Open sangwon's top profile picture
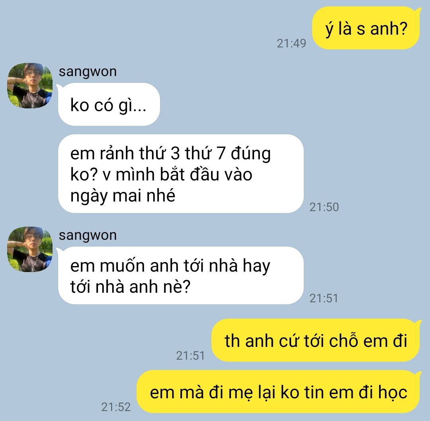Viewport: 430px width, 421px height. tap(30, 86)
